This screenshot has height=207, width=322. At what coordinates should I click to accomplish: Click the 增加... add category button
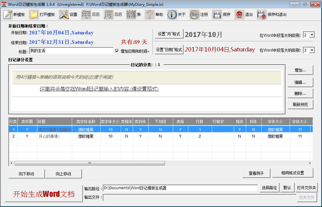(x=300, y=70)
